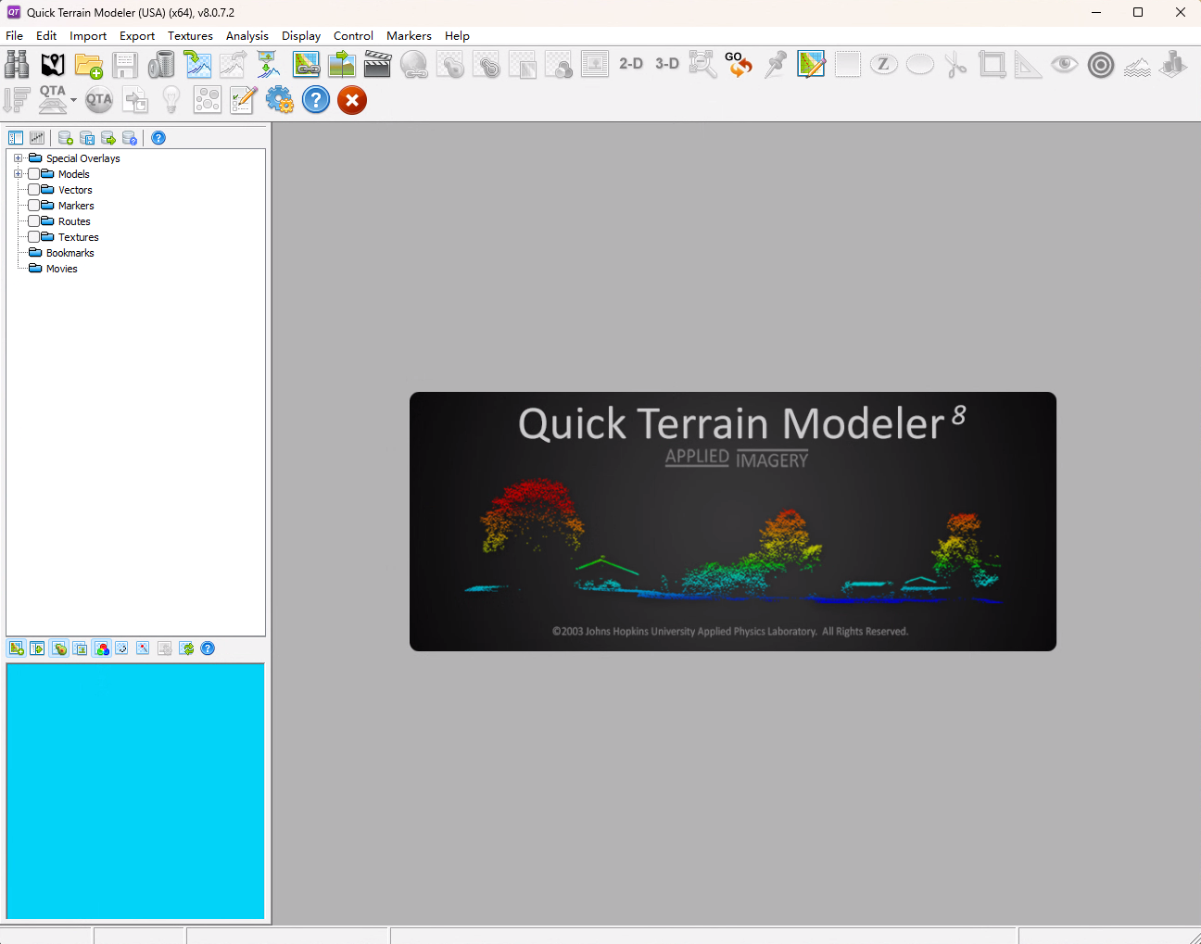Open the File menu
The height and width of the screenshot is (944, 1201).
point(15,36)
